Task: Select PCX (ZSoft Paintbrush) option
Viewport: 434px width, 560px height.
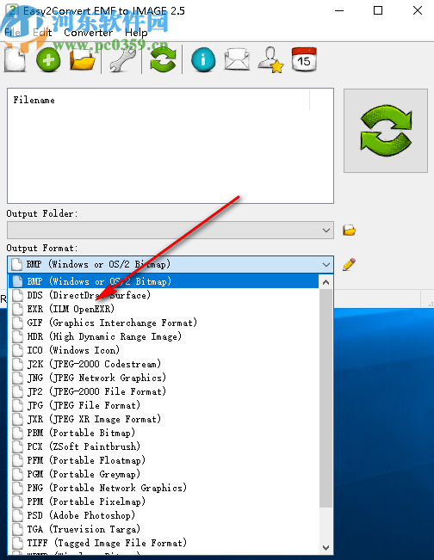Action: [x=164, y=446]
